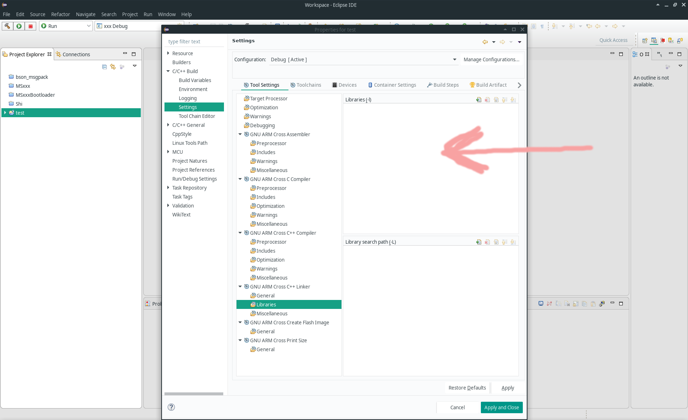Expand the C/C++ General node

point(168,125)
